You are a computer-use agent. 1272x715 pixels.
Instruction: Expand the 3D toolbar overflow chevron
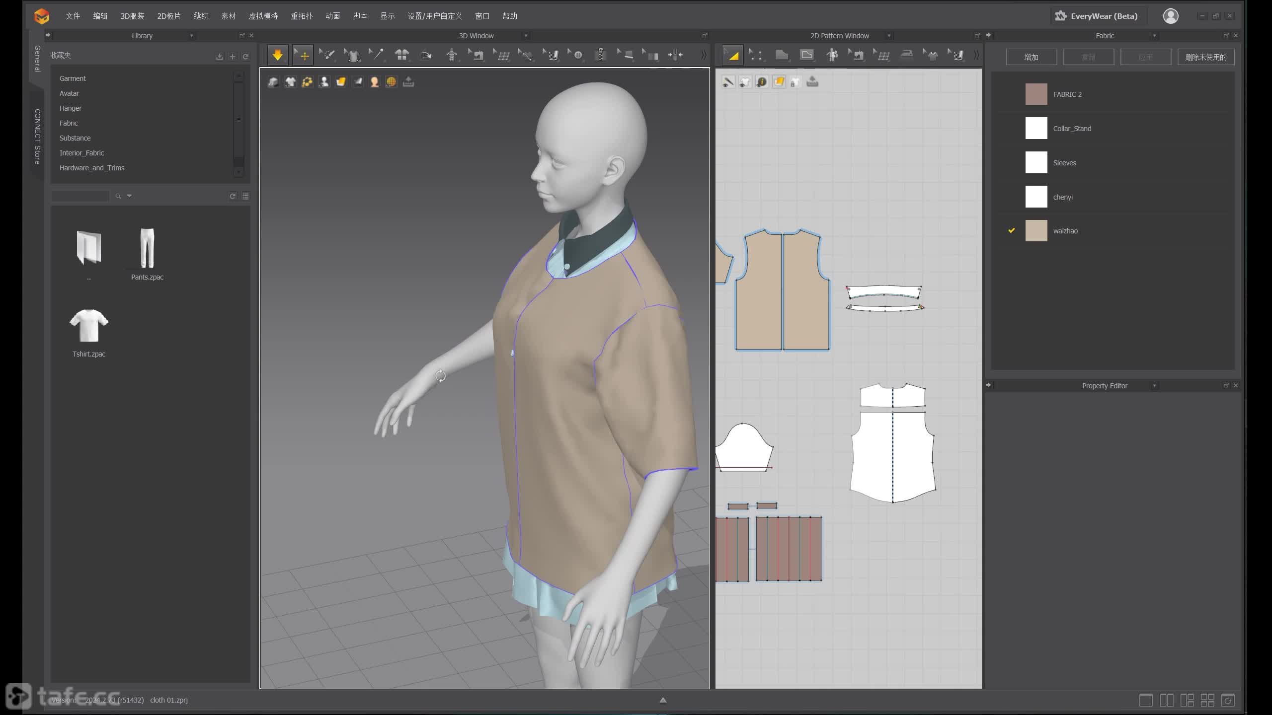pyautogui.click(x=704, y=55)
